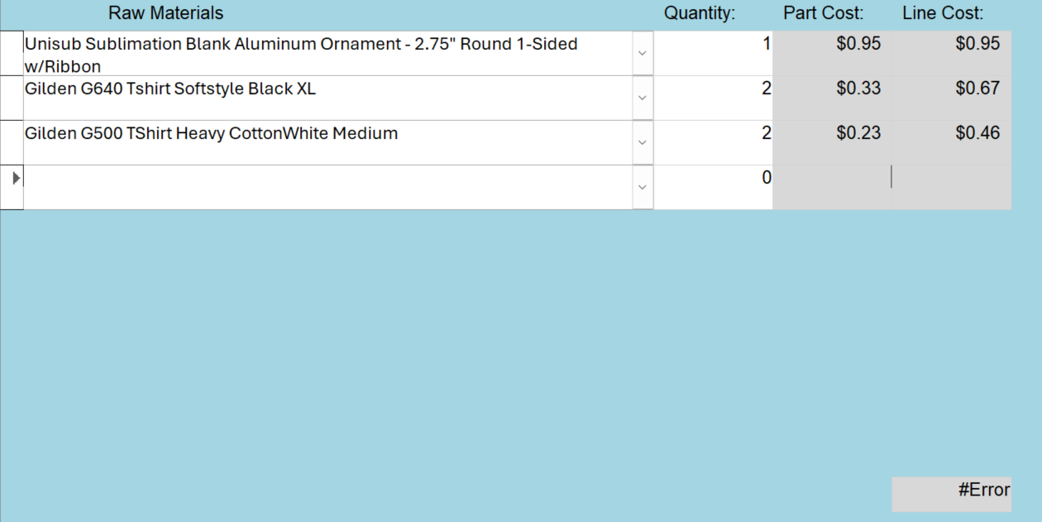Click the $0.67 Line Cost cell

pos(952,98)
